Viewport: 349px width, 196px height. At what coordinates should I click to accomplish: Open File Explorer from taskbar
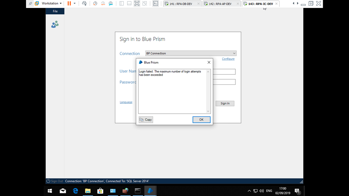point(88,191)
